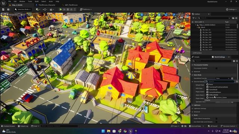The image size is (239, 134).
Task: Open the GameMode Override dropdown showing None
Action: click(223, 79)
